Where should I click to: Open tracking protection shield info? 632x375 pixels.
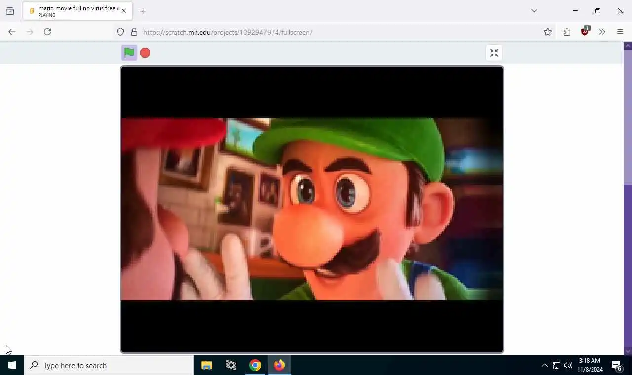coord(120,32)
